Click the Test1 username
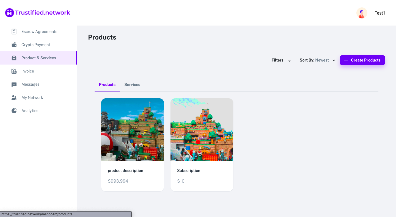 click(x=380, y=13)
